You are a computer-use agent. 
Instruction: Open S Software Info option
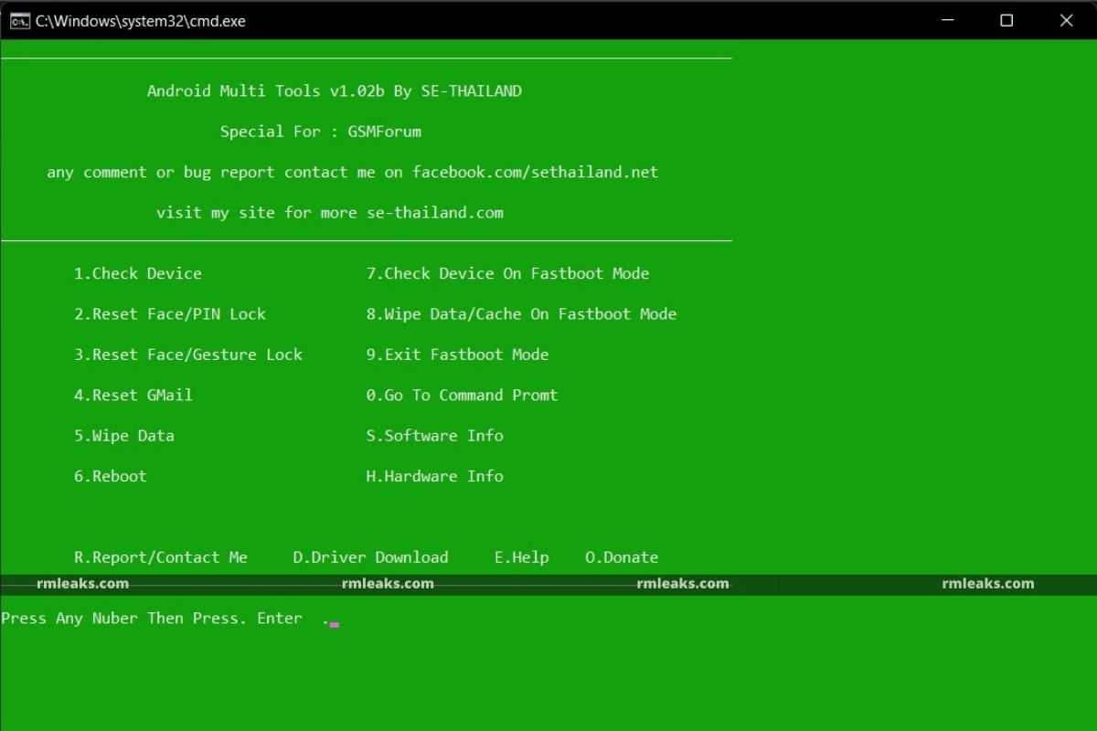tap(435, 436)
